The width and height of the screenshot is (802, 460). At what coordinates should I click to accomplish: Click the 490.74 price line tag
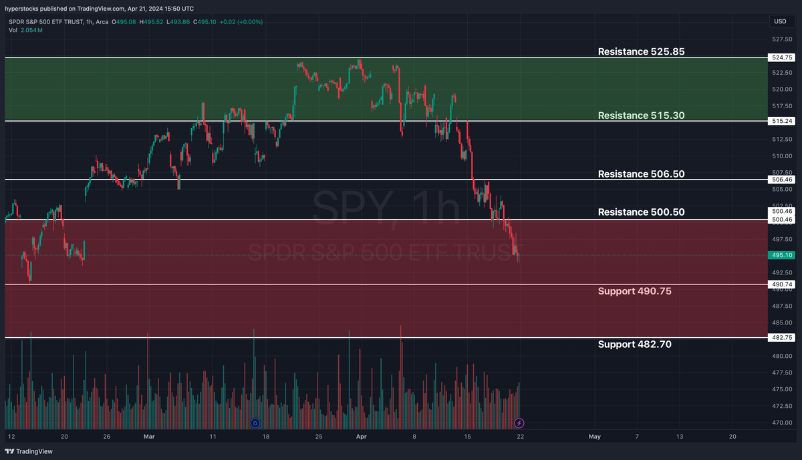point(781,284)
